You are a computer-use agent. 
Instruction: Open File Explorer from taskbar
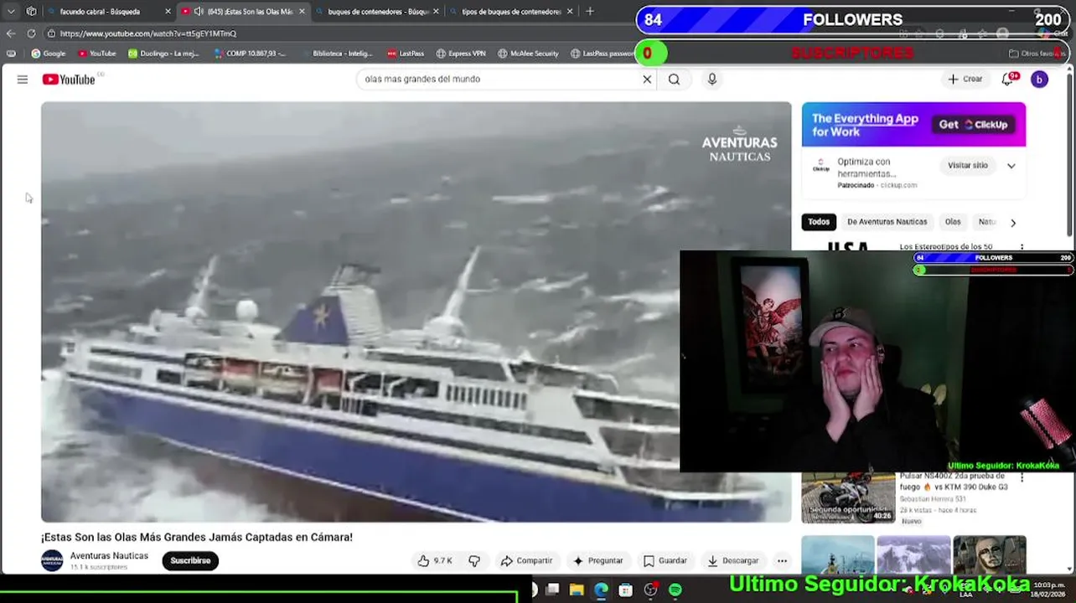click(577, 590)
